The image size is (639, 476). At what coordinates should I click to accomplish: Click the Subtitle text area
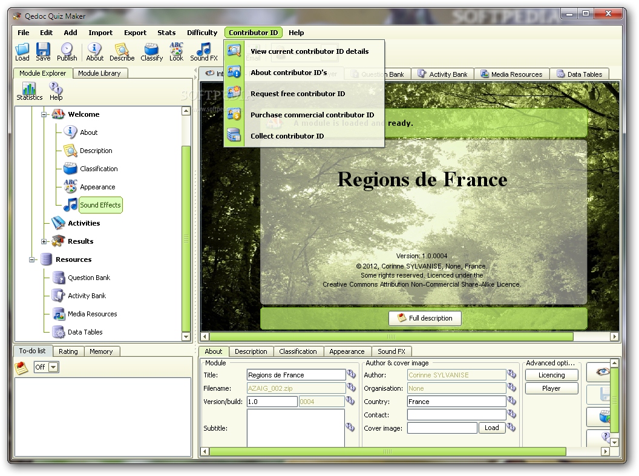[x=296, y=428]
